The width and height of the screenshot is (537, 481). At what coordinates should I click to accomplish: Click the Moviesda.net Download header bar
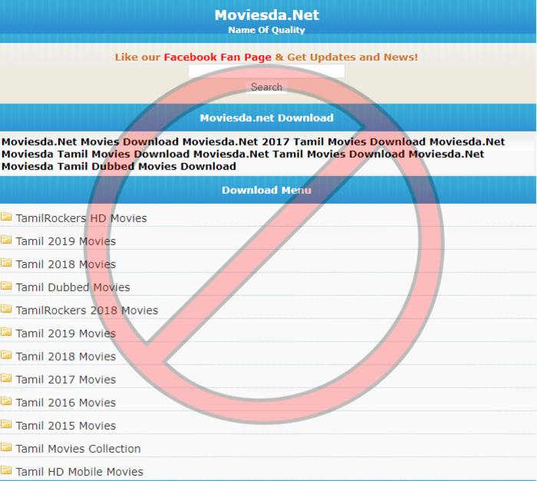[266, 118]
